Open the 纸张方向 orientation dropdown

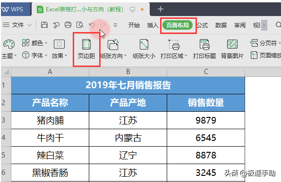(113, 49)
